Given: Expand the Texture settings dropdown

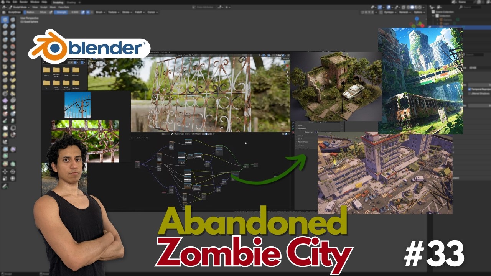Looking at the screenshot, I should [114, 12].
